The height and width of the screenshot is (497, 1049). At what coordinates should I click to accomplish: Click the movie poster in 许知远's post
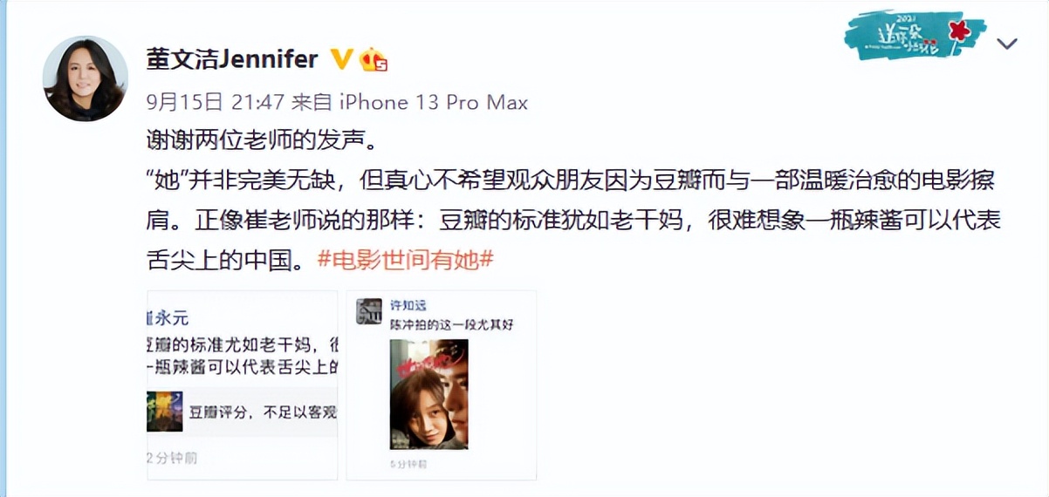click(x=429, y=394)
